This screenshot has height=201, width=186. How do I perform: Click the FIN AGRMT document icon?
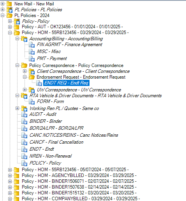32,45
